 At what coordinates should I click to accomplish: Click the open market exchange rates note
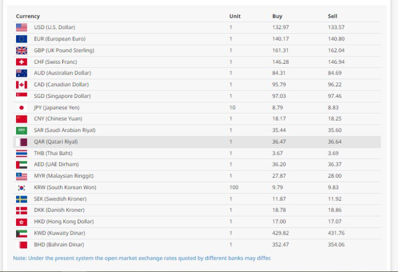point(142,258)
